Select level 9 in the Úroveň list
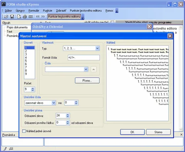This screenshot has height=152, width=185. (x=29, y=74)
